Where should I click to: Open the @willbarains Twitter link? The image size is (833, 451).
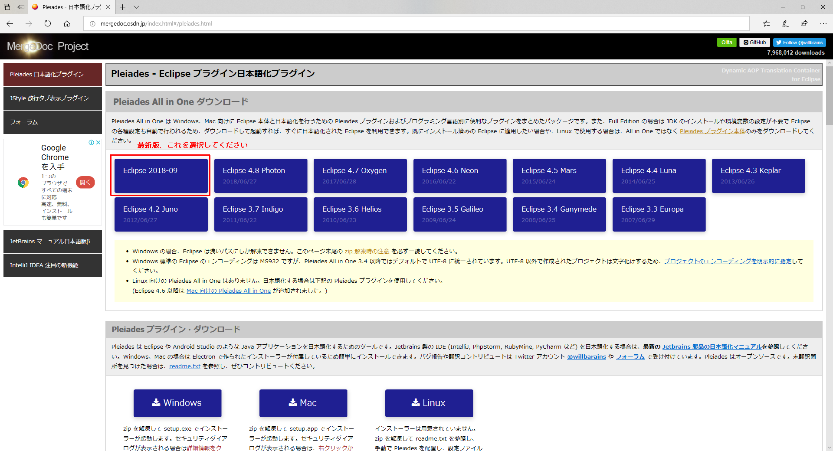point(587,356)
